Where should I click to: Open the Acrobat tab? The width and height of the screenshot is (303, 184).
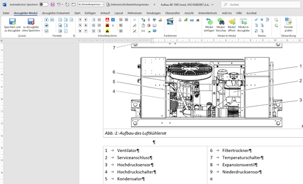(x=251, y=13)
